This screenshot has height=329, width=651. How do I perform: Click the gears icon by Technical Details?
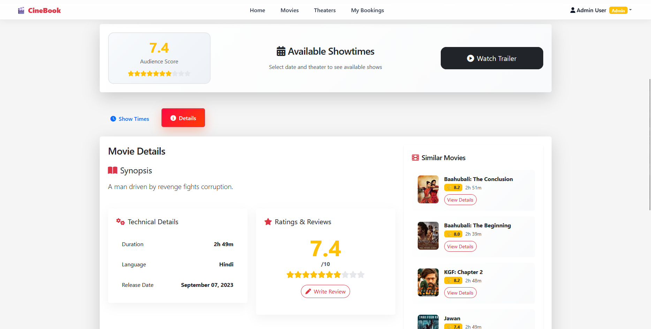coord(120,222)
